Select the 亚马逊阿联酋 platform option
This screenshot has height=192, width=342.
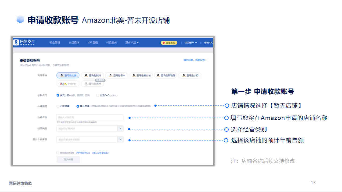click(166, 76)
